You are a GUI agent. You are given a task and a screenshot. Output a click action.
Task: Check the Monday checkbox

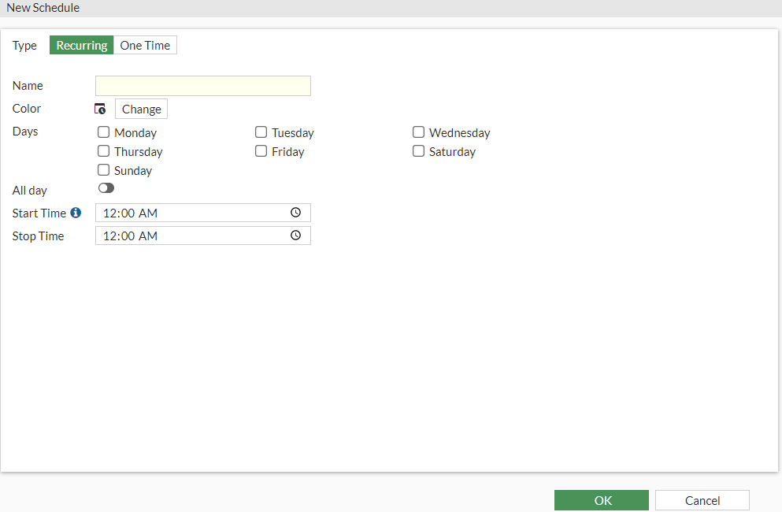(103, 132)
